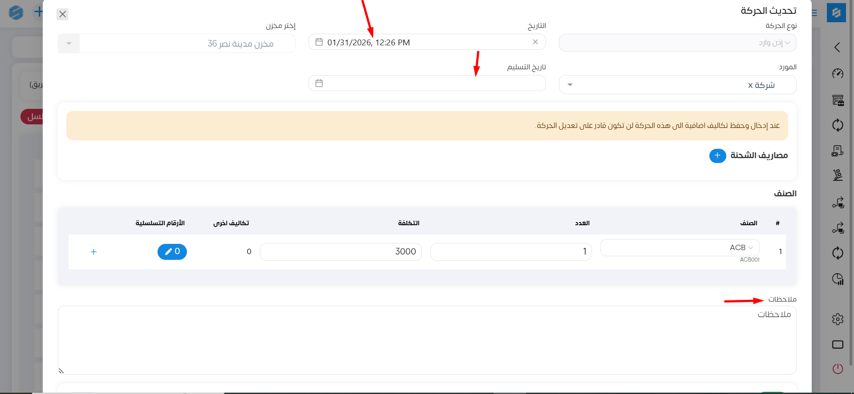Focus the cost field containing 3000
The height and width of the screenshot is (394, 854).
(340, 252)
